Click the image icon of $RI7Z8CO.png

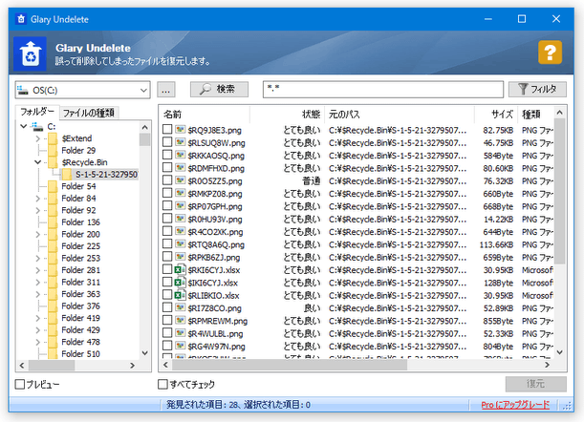coord(181,308)
